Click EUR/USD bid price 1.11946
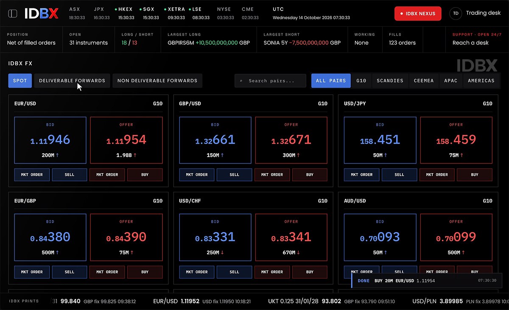The image size is (509, 310). 50,140
